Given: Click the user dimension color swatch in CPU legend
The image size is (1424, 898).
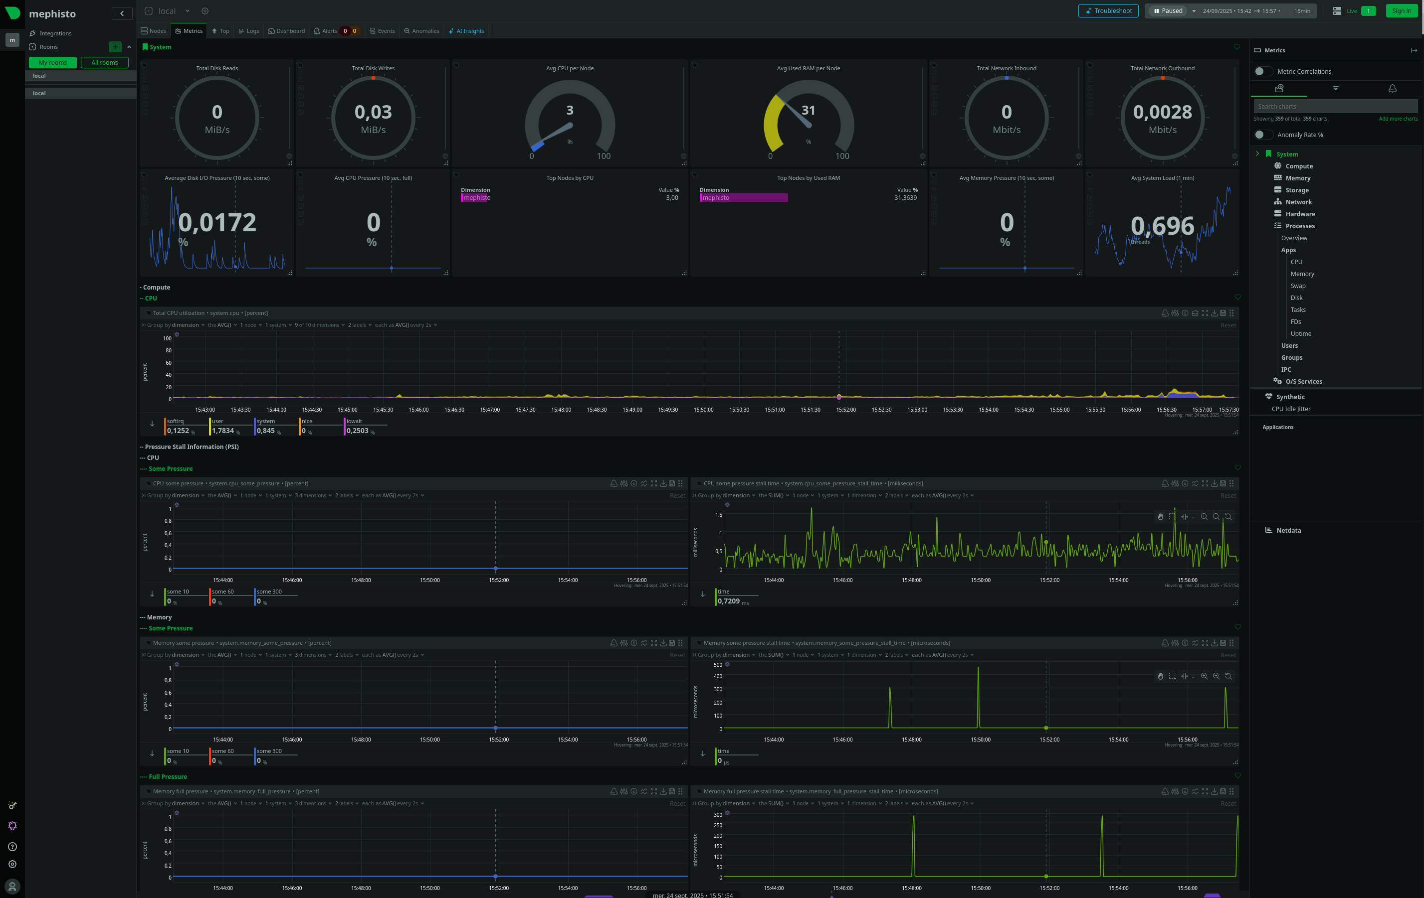Looking at the screenshot, I should tap(210, 427).
